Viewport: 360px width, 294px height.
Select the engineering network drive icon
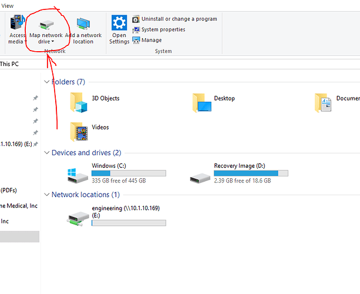click(78, 219)
